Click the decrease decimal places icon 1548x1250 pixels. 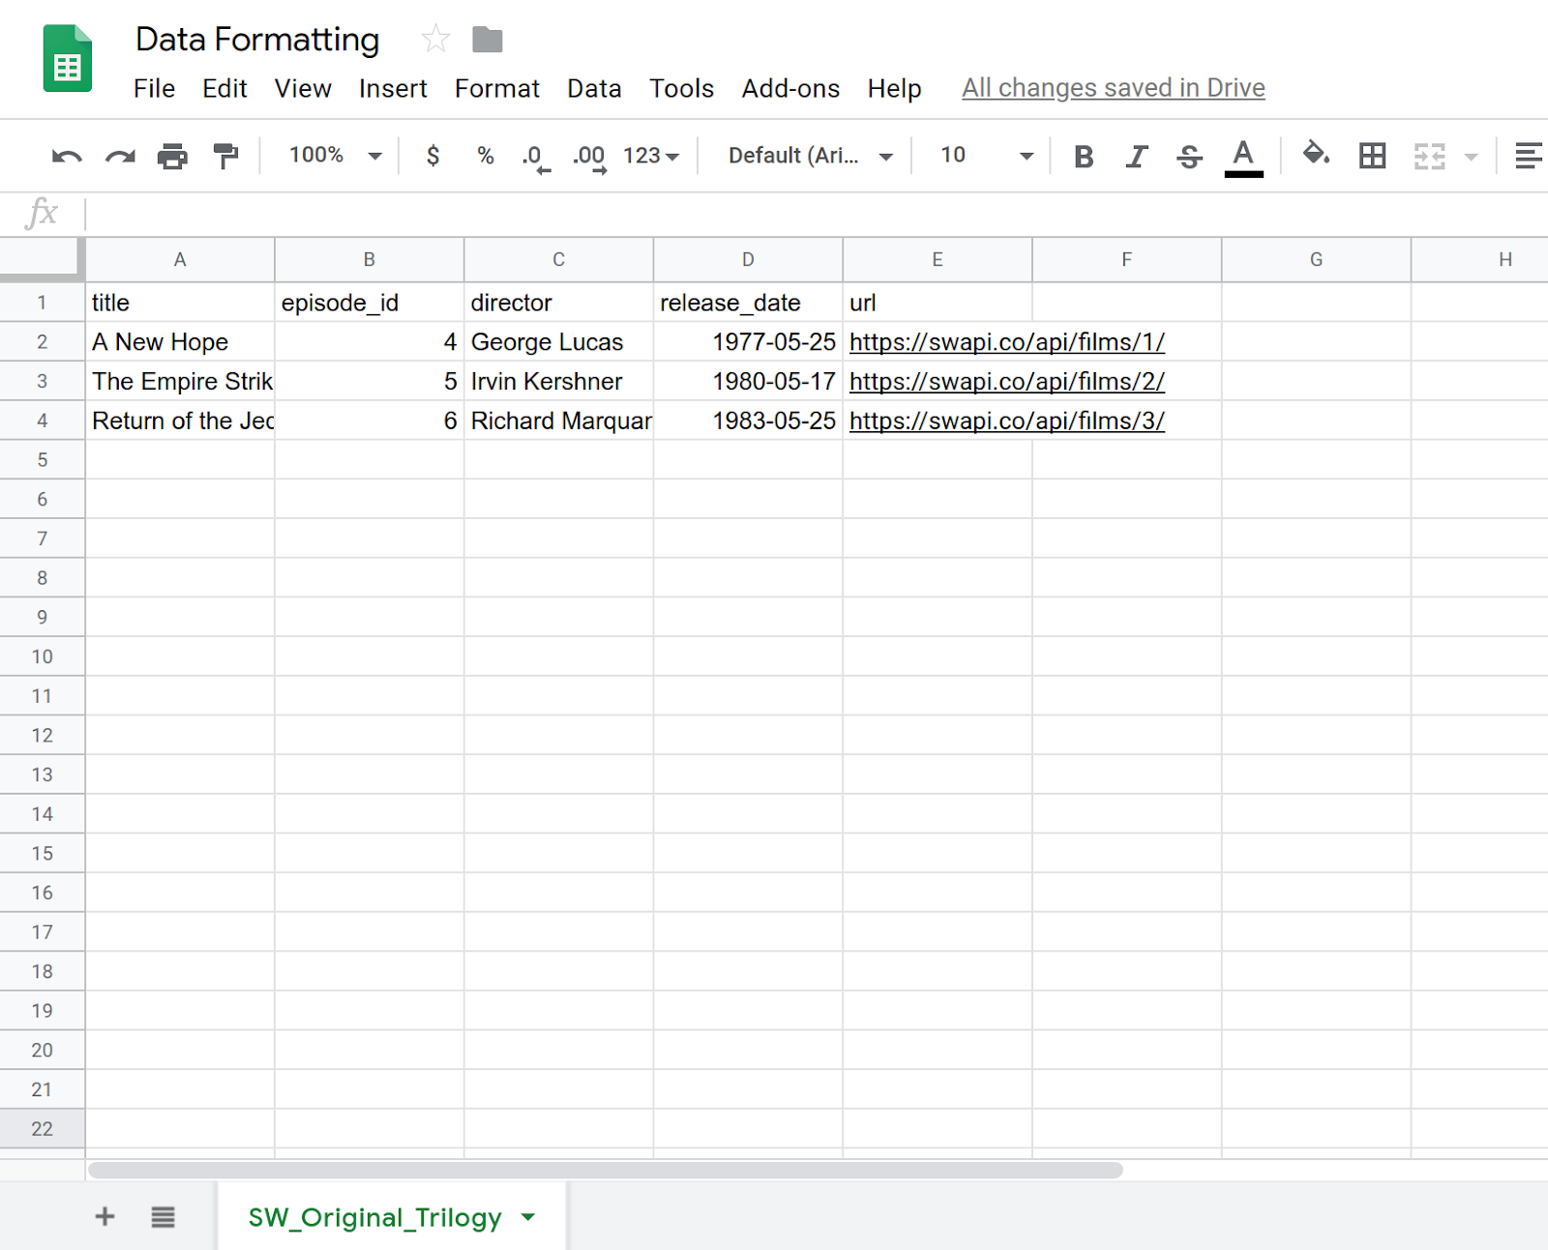click(x=534, y=156)
